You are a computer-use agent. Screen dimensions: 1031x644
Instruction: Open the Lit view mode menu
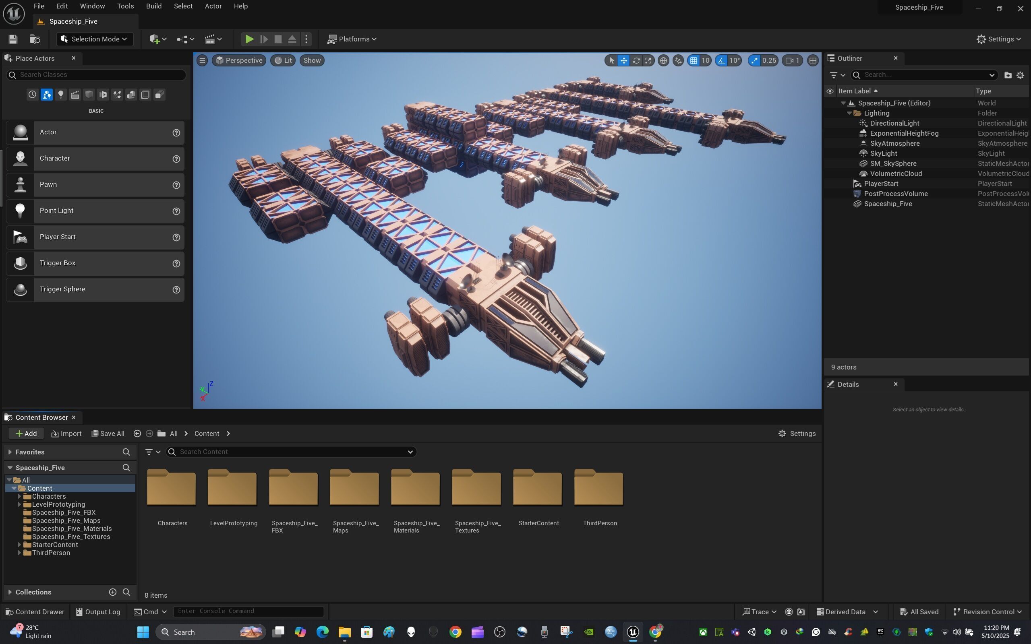click(283, 60)
